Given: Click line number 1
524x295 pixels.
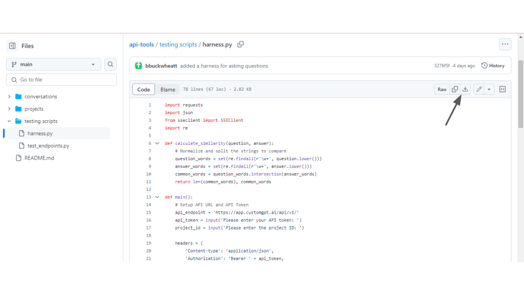Looking at the screenshot, I should [150, 105].
